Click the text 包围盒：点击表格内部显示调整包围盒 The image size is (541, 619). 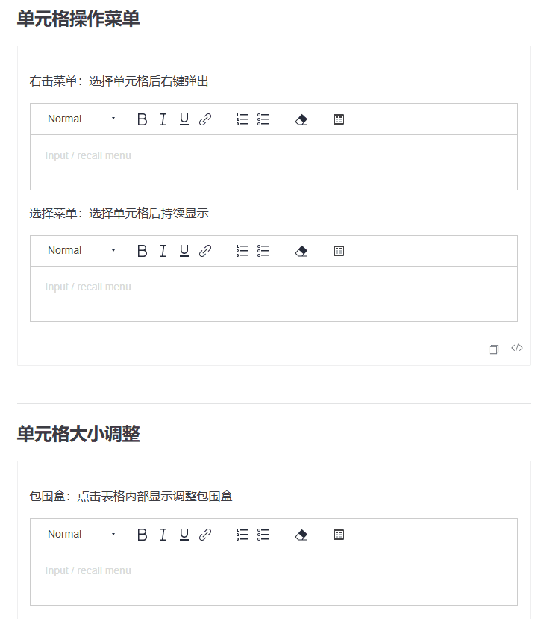[x=131, y=496]
